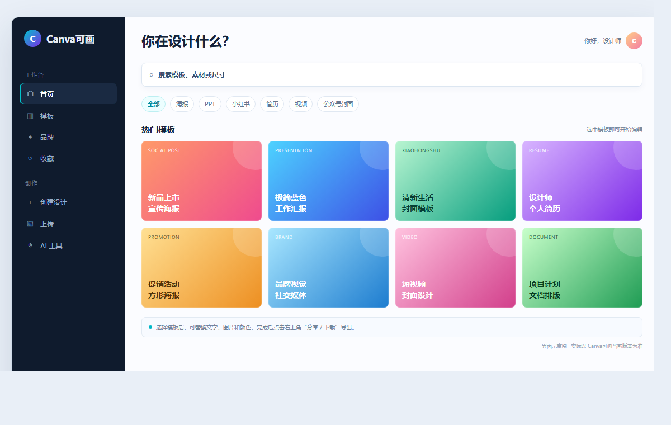
Task: Open the 短视频 封面设计 template card
Action: coord(455,267)
